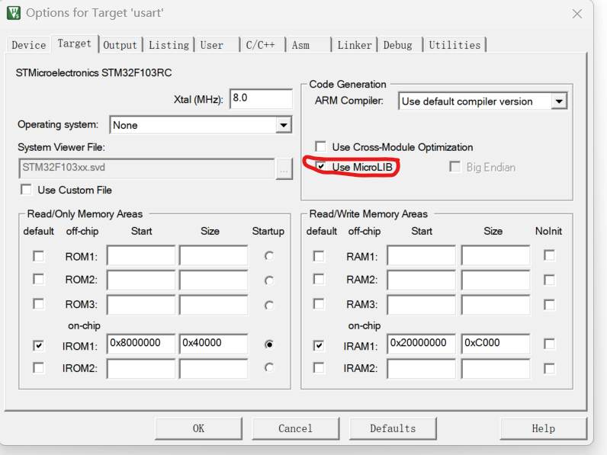Check the ROM2 default checkbox
The height and width of the screenshot is (455, 607).
[38, 280]
